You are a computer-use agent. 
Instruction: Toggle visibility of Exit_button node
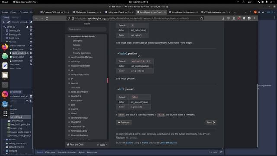[x=31, y=61]
